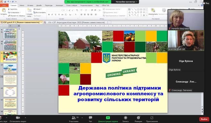Open the Чат chat panel
This screenshot has height=123, width=211.
pyautogui.click(x=90, y=119)
